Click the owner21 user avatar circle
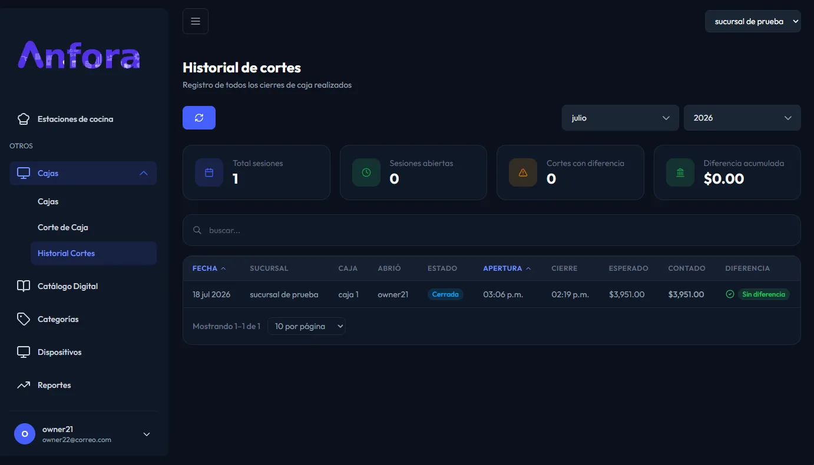 25,434
